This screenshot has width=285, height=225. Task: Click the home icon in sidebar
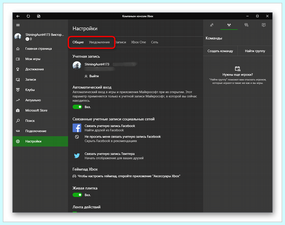[18, 49]
